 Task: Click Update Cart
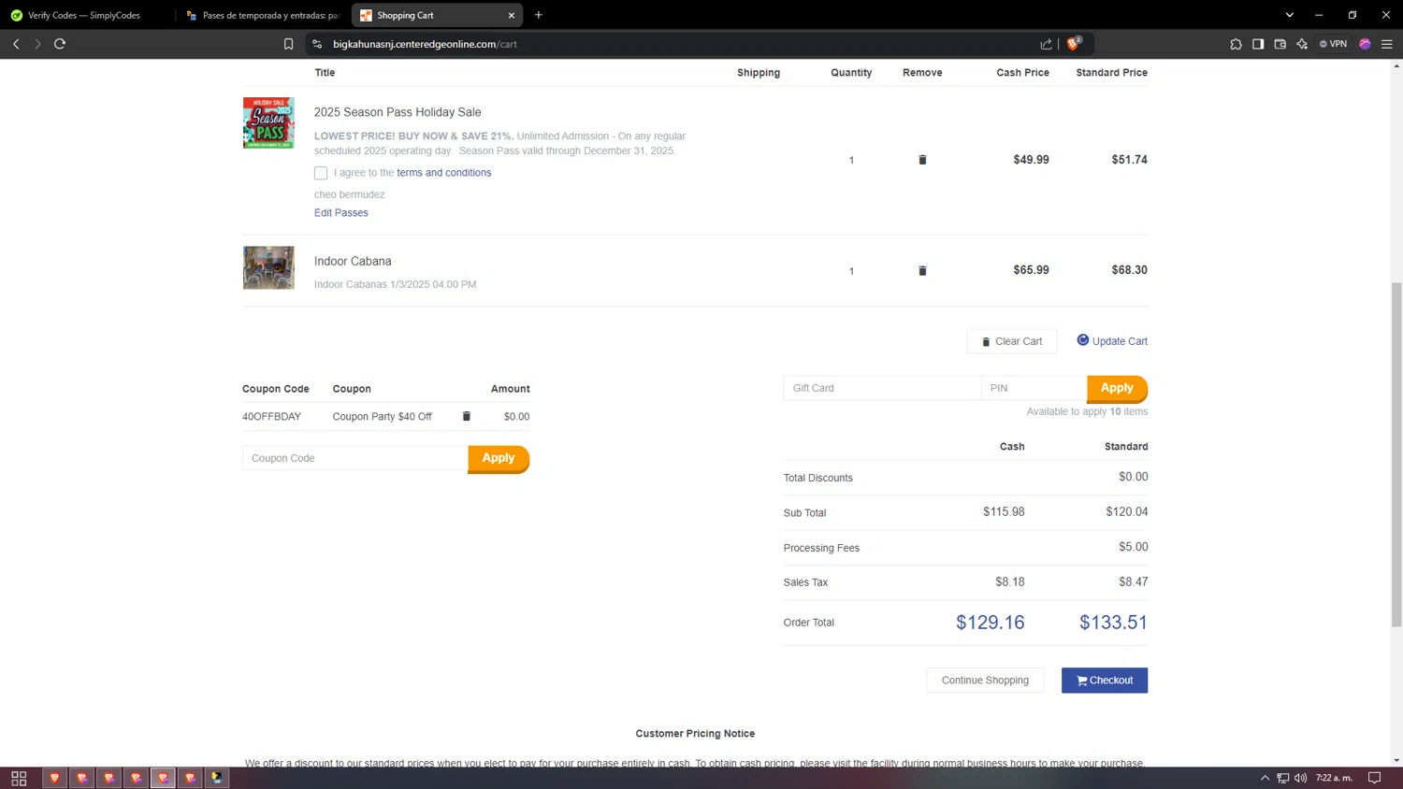[1112, 341]
